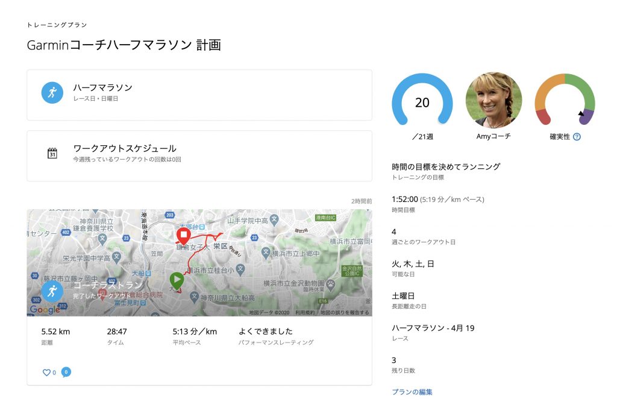Screen dimensions: 617x401
Task: Select the 1:52:00 time goal value
Action: coord(404,200)
